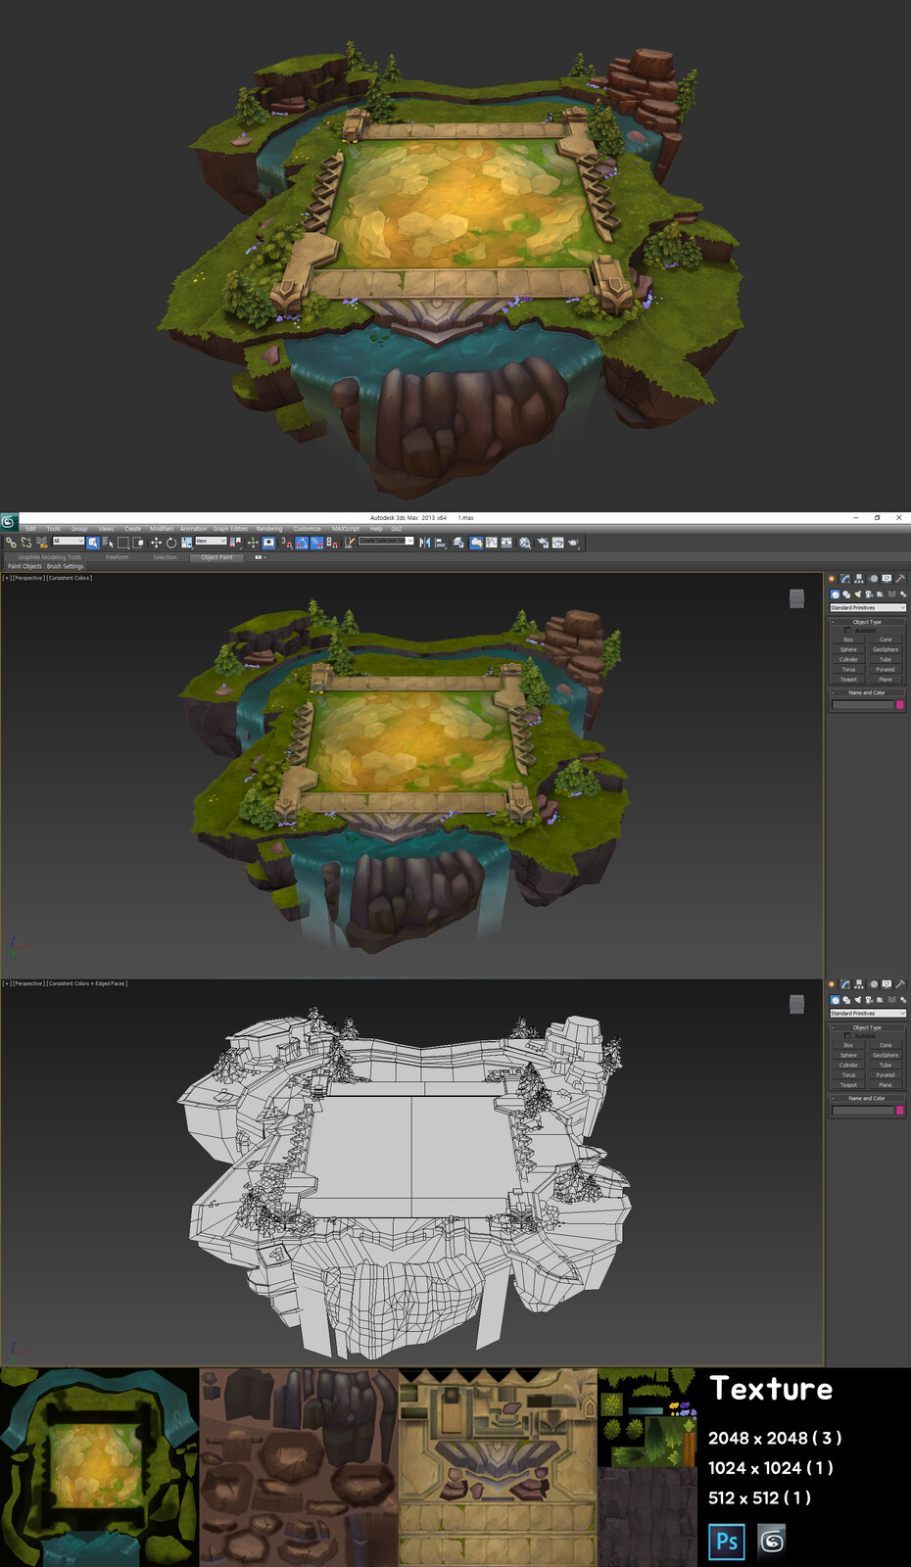The width and height of the screenshot is (911, 1567).
Task: Toggle the Angle Snap tool icon
Action: point(302,543)
